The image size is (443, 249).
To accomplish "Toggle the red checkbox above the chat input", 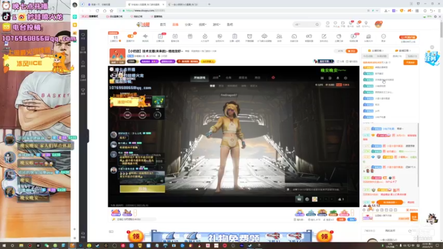I will [408, 210].
